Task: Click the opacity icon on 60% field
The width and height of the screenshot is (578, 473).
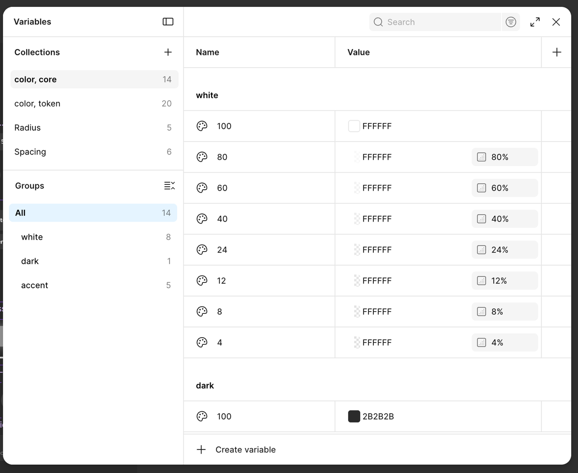Action: tap(482, 188)
